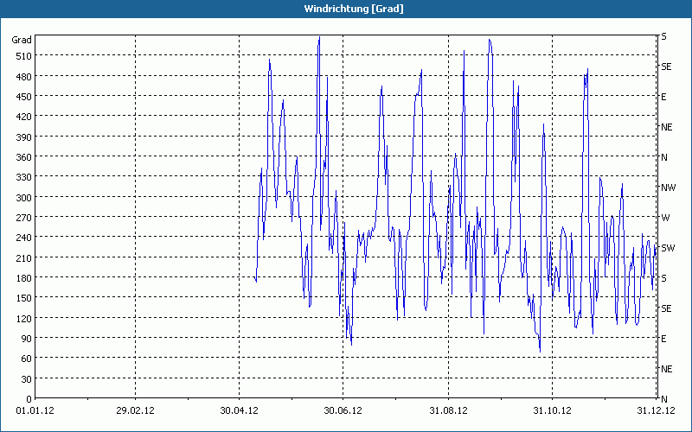Click the 31.12.12 date label

(x=656, y=411)
